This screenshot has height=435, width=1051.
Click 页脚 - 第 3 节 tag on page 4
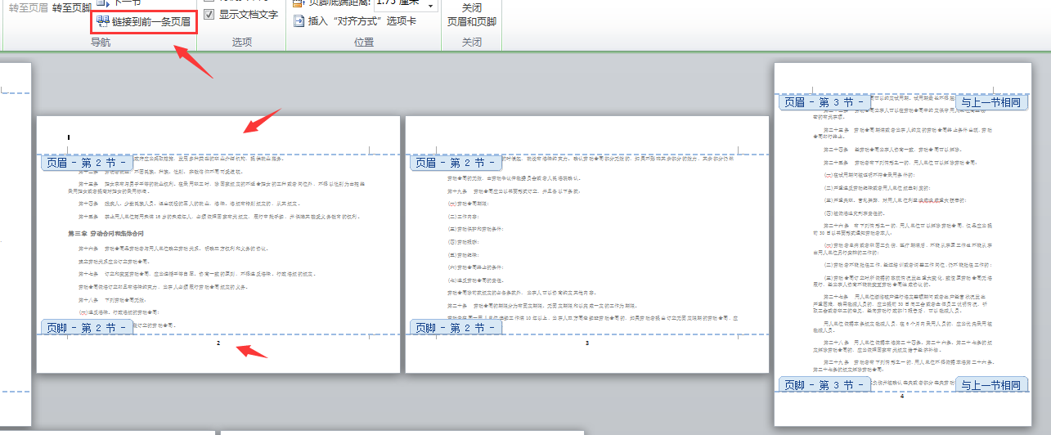tap(825, 385)
